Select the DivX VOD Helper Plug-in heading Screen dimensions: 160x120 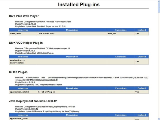(26, 43)
